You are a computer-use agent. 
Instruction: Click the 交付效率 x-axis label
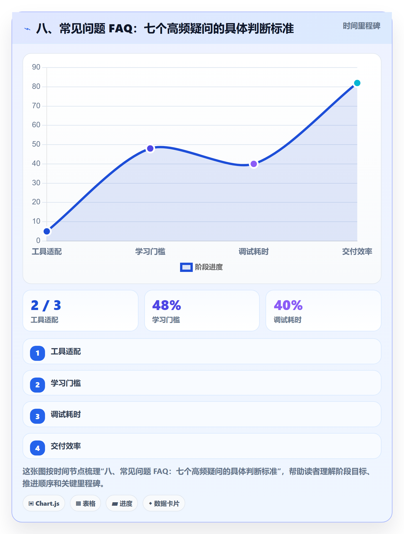[357, 252]
